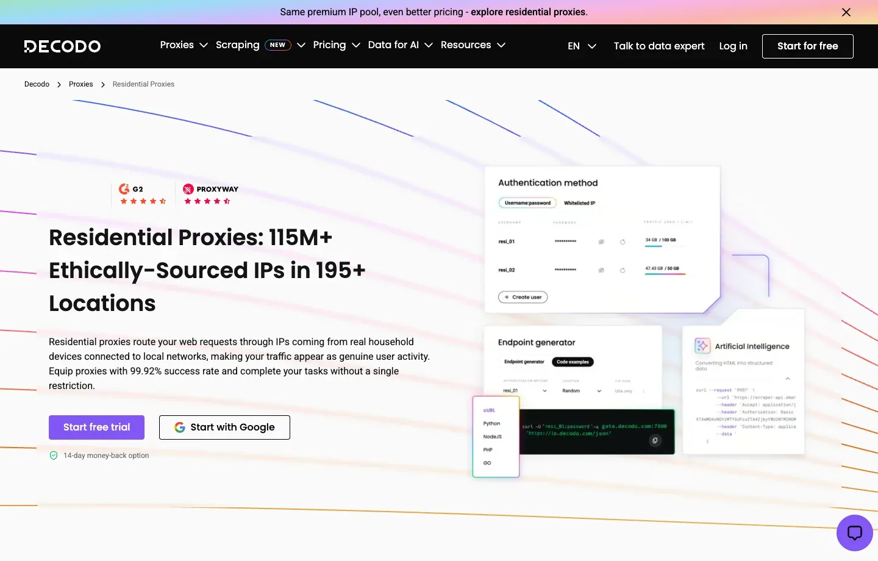Select GO in language list

click(x=487, y=463)
